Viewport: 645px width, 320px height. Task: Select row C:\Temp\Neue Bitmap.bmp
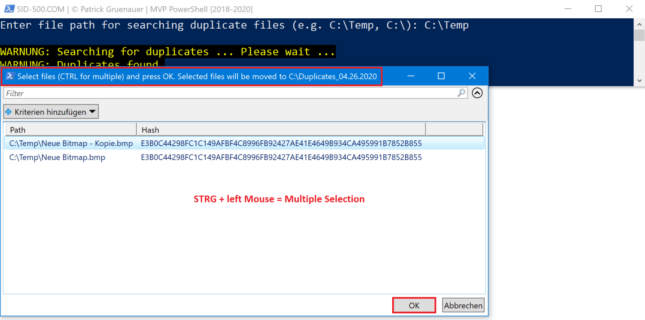(244, 157)
